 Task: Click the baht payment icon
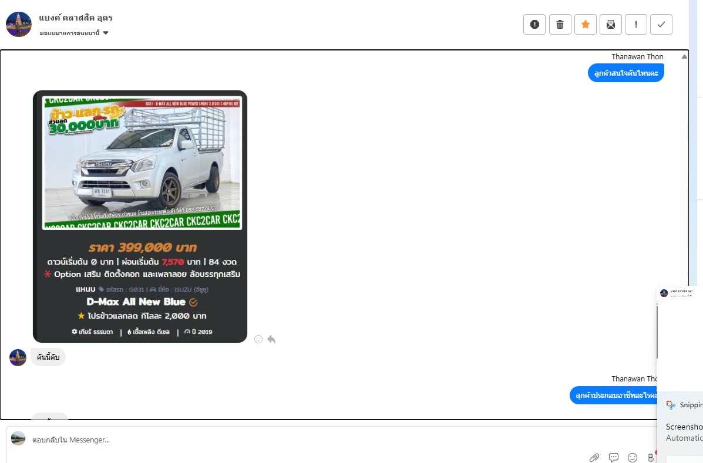point(651,457)
